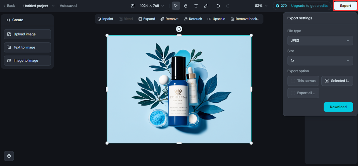Click the Remove eraser tool

pyautogui.click(x=169, y=19)
